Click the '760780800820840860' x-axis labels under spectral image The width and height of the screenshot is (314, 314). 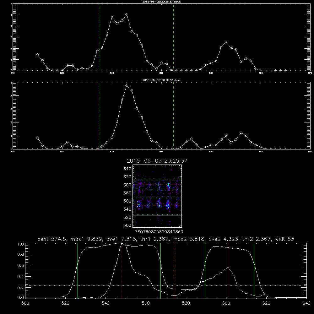point(159,232)
